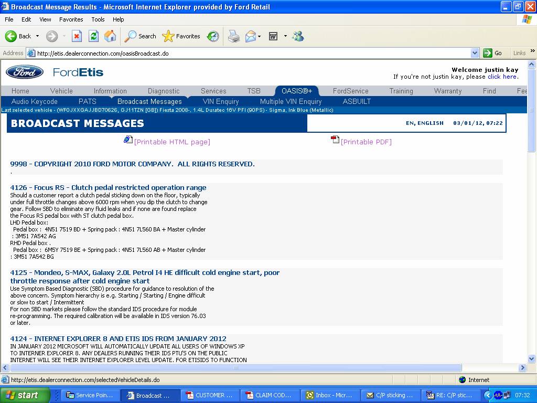Open the Service Poin taskbar item
Image resolution: width=537 pixels, height=403 pixels.
[x=90, y=395]
